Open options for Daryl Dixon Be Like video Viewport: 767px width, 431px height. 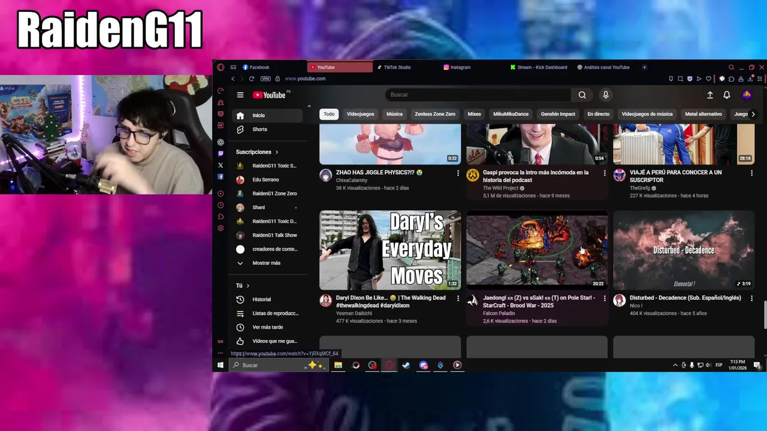(x=458, y=298)
